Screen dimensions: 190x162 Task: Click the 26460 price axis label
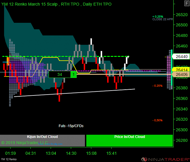[x=181, y=46]
